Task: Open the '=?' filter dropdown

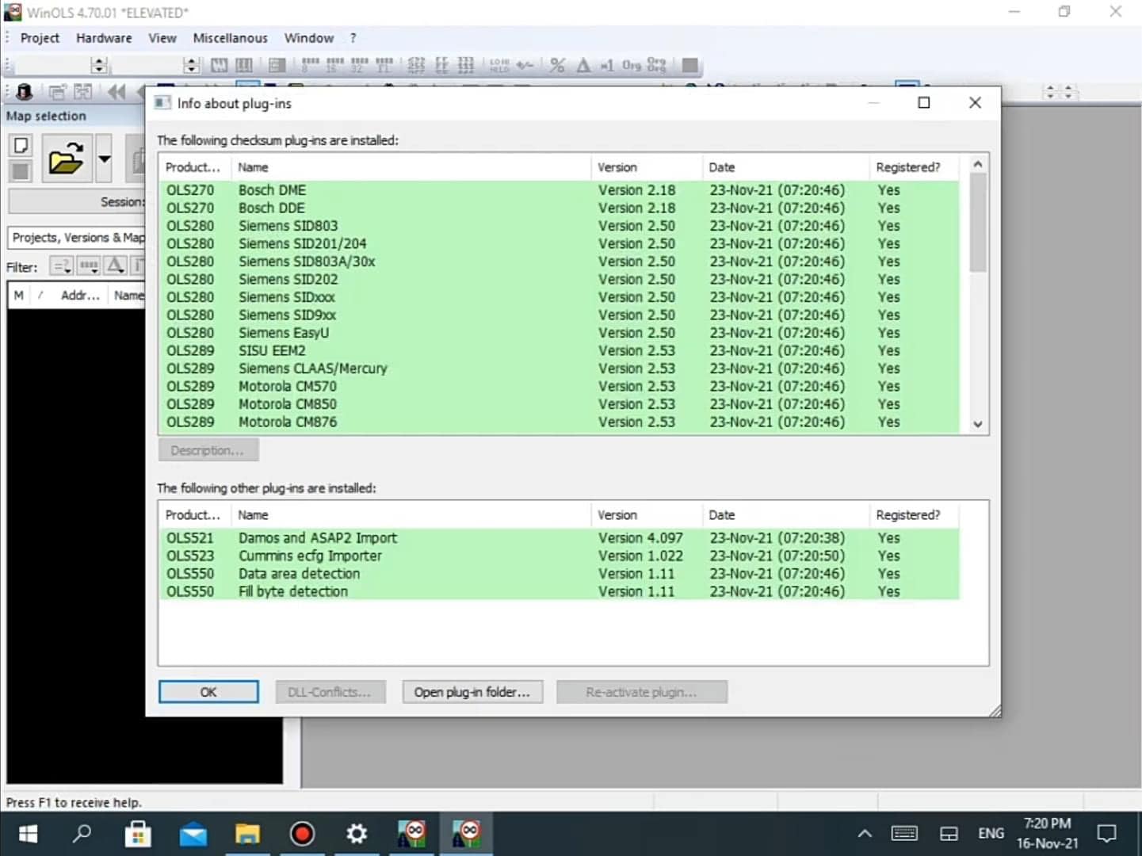Action: pyautogui.click(x=62, y=266)
